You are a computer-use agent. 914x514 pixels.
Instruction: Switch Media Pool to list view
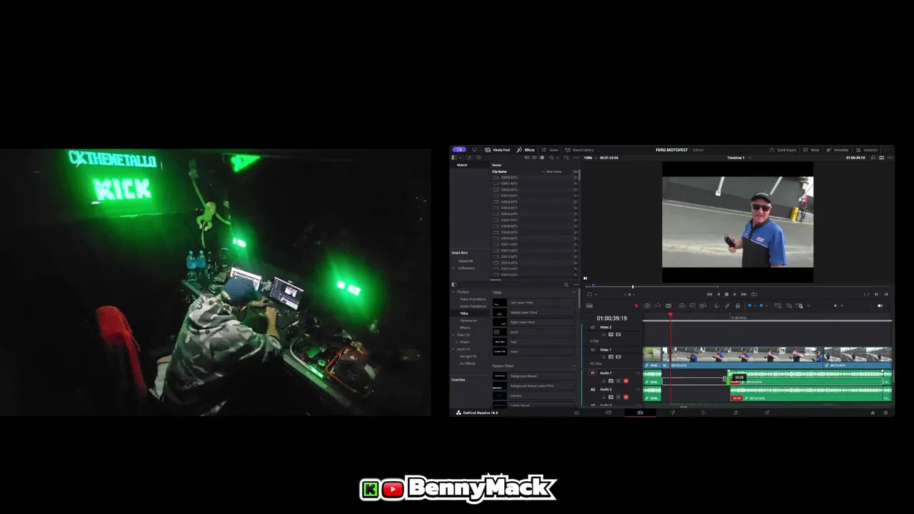coord(542,158)
